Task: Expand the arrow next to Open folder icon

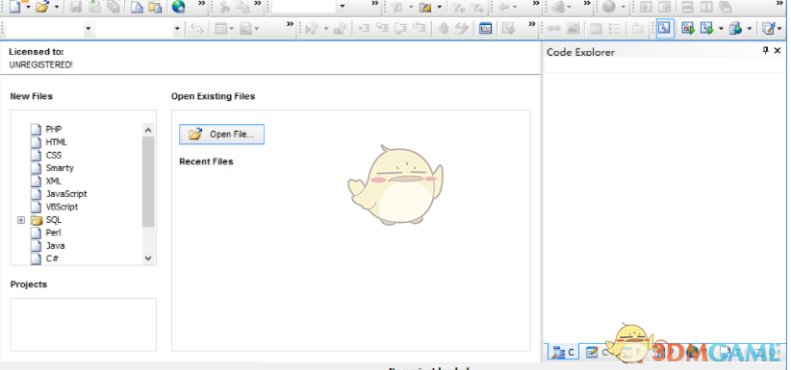Action: pos(57,7)
